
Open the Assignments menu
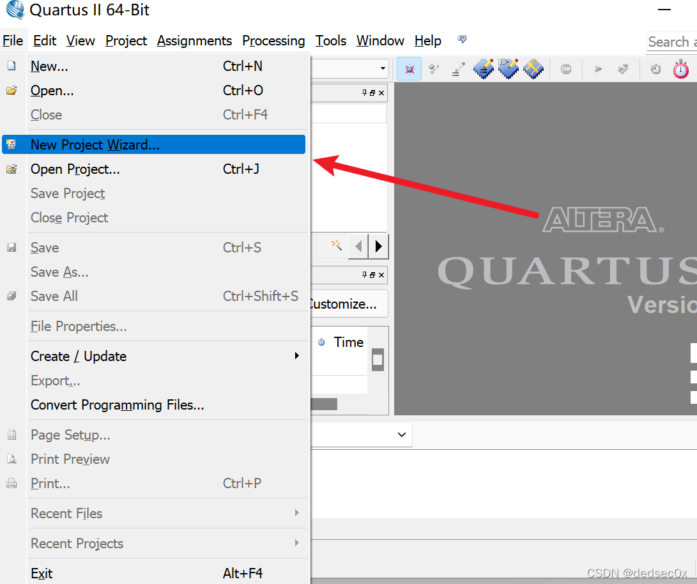coord(194,41)
